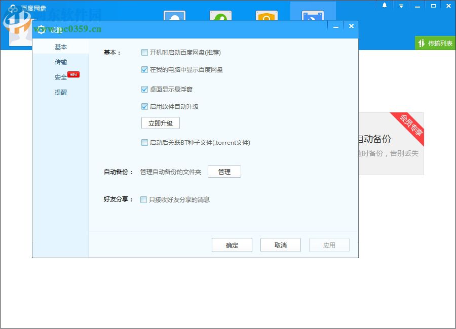Open the main menu dropdown arrow

[x=401, y=6]
